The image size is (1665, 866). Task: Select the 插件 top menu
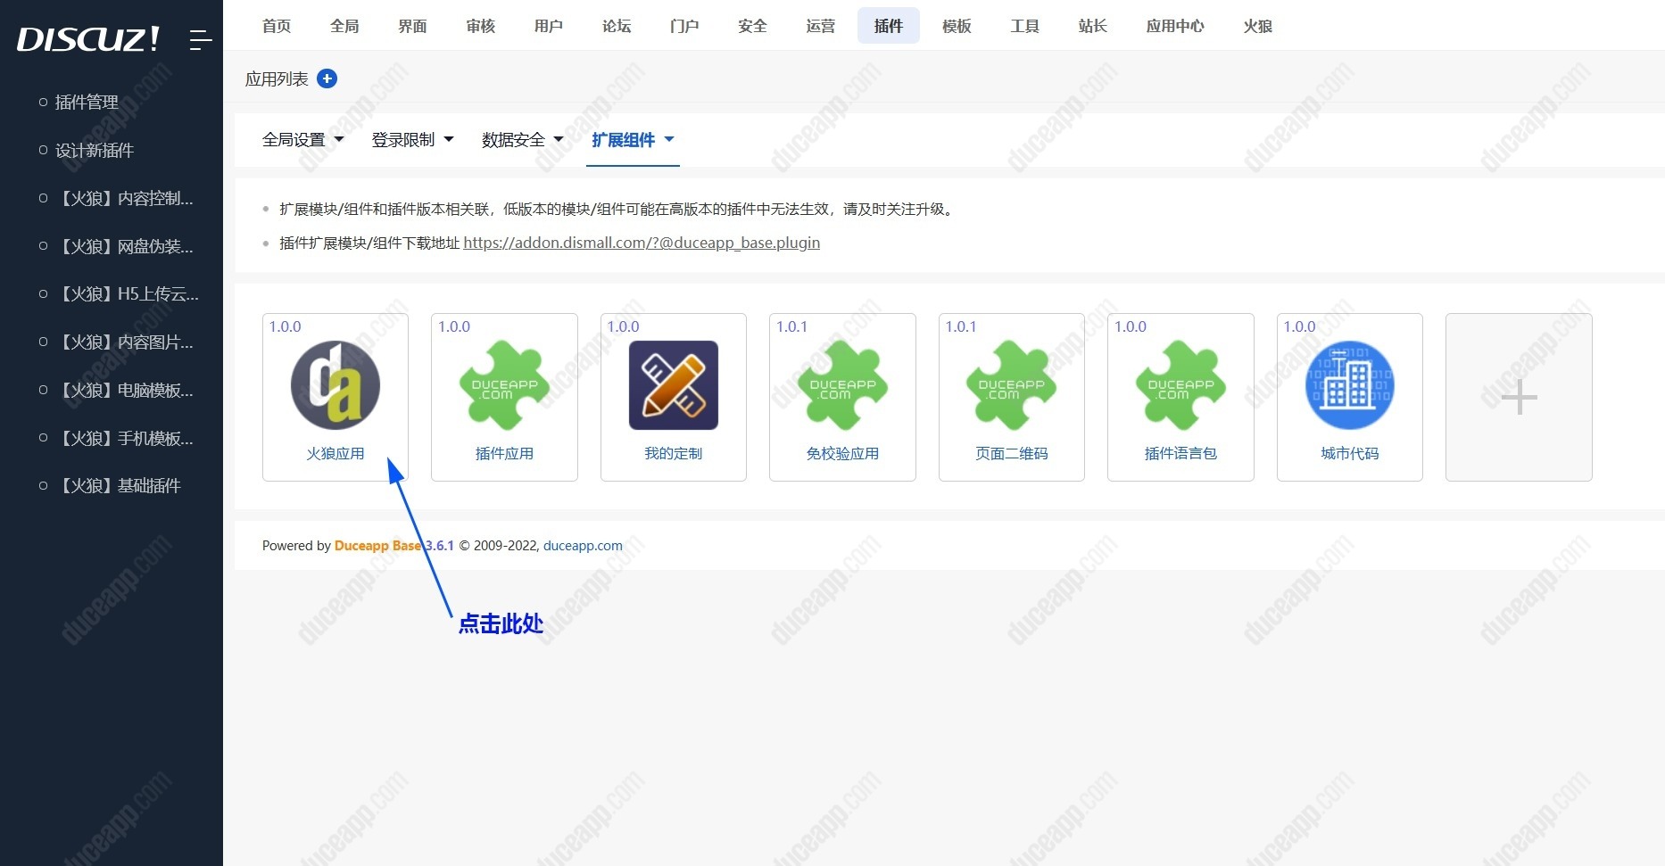click(x=889, y=26)
